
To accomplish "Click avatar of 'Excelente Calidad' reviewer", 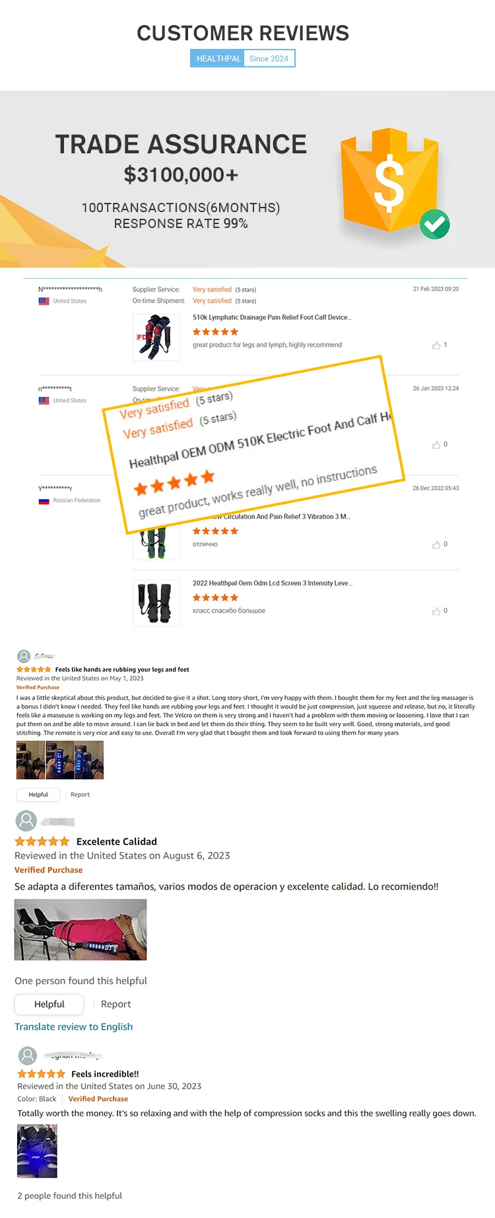I will [x=26, y=821].
